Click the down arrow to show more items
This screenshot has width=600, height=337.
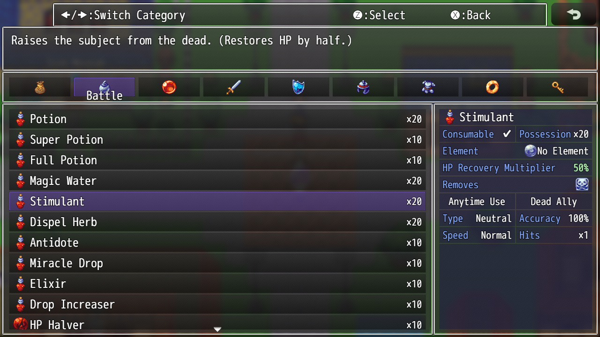tap(217, 330)
